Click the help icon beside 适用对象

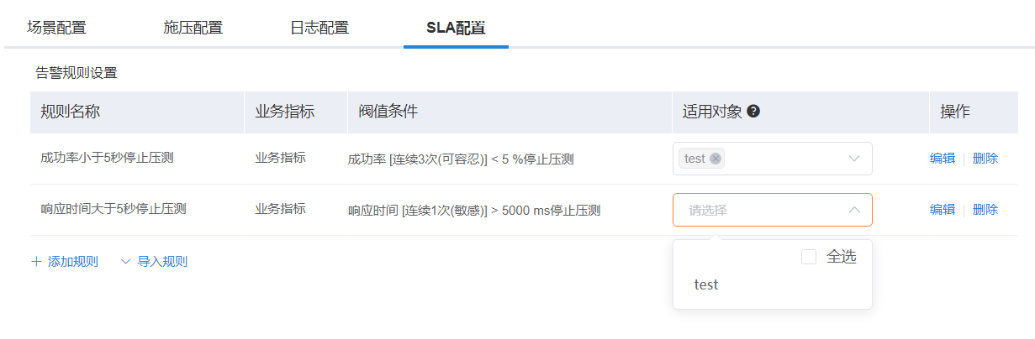753,112
